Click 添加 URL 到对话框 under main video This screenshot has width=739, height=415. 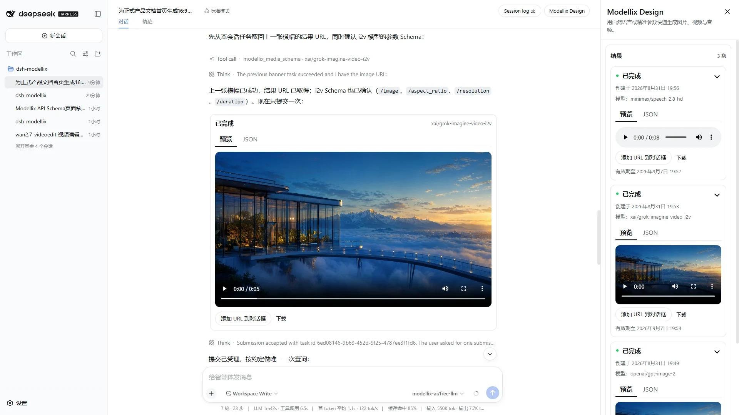coord(243,319)
